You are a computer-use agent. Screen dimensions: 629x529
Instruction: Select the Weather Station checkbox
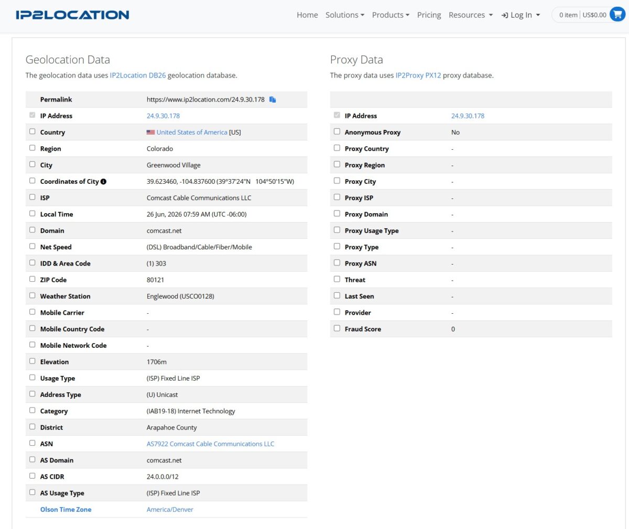pyautogui.click(x=32, y=295)
